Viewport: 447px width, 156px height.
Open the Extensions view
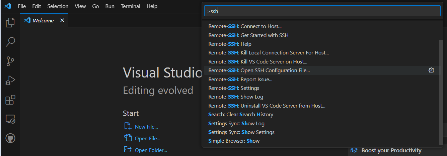click(10, 100)
